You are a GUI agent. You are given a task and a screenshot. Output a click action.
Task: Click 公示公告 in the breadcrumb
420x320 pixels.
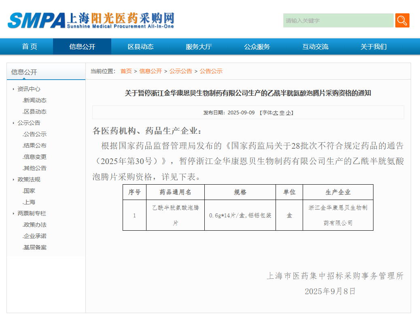181,71
